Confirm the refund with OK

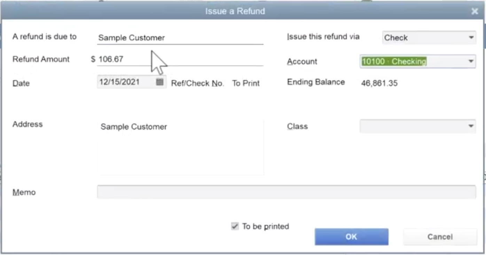[x=352, y=237]
